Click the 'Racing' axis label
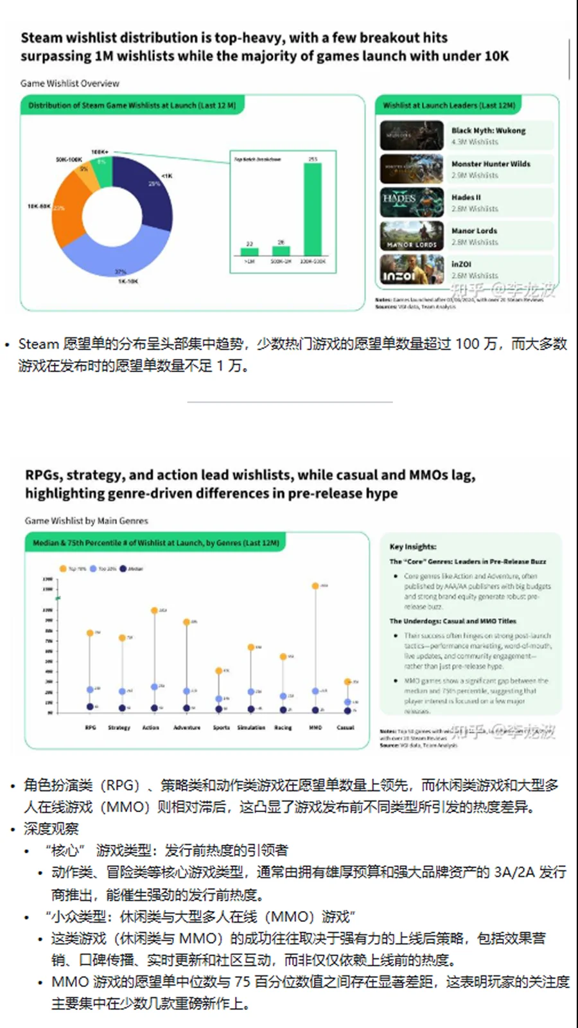578x1028 pixels. point(283,728)
